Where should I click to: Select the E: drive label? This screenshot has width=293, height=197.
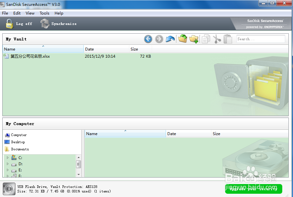[x=20, y=170]
